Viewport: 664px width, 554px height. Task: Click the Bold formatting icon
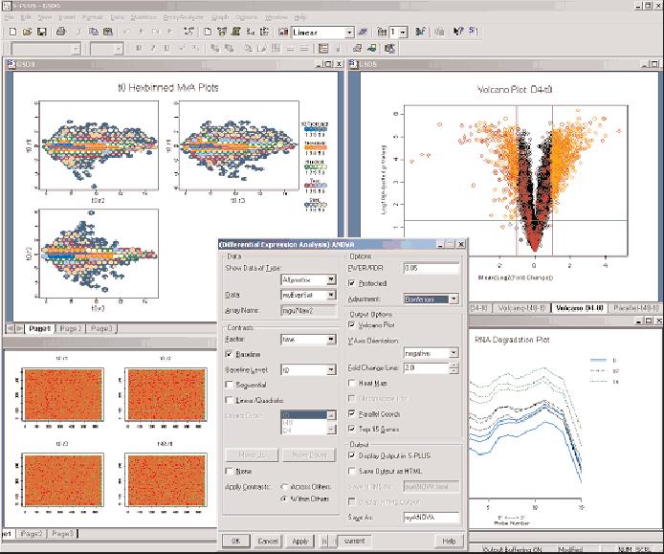pyautogui.click(x=140, y=48)
